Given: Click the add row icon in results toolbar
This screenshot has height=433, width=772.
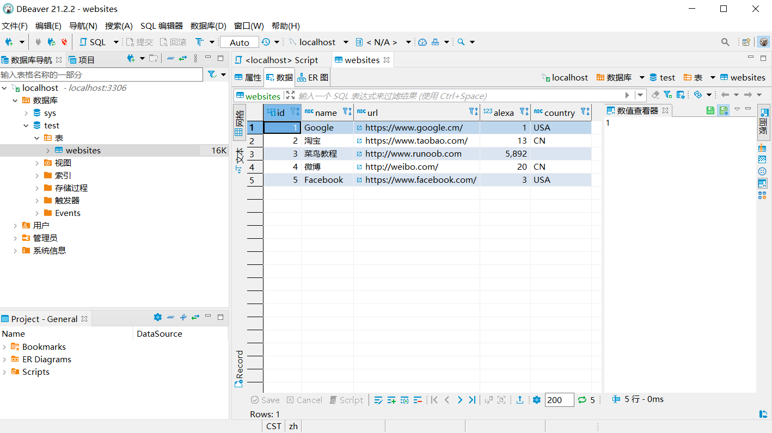Looking at the screenshot, I should point(391,400).
